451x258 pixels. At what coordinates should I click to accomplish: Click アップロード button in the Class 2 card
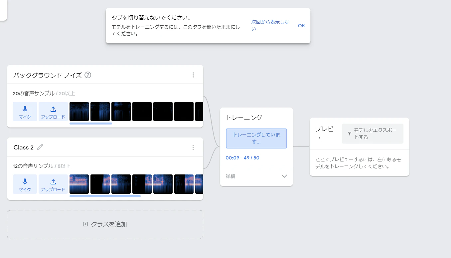pos(53,184)
